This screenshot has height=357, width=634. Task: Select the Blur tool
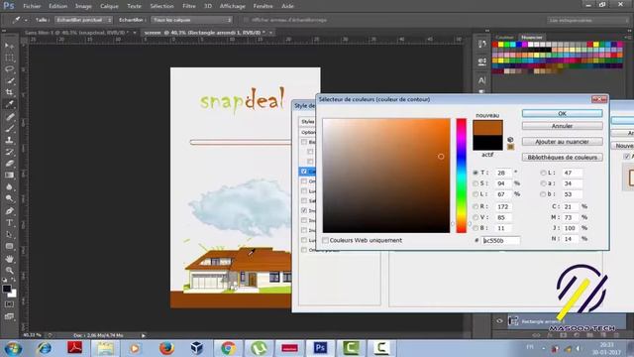pos(9,187)
